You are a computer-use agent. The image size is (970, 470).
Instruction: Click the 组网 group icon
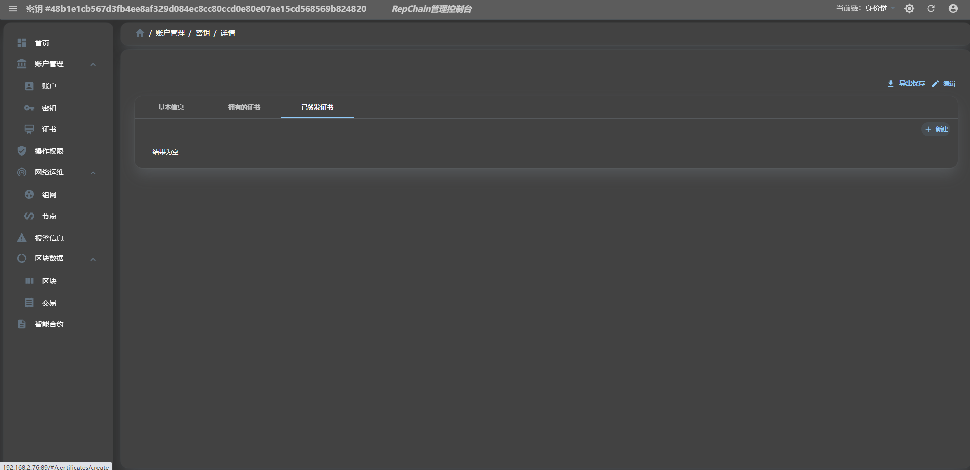point(29,194)
